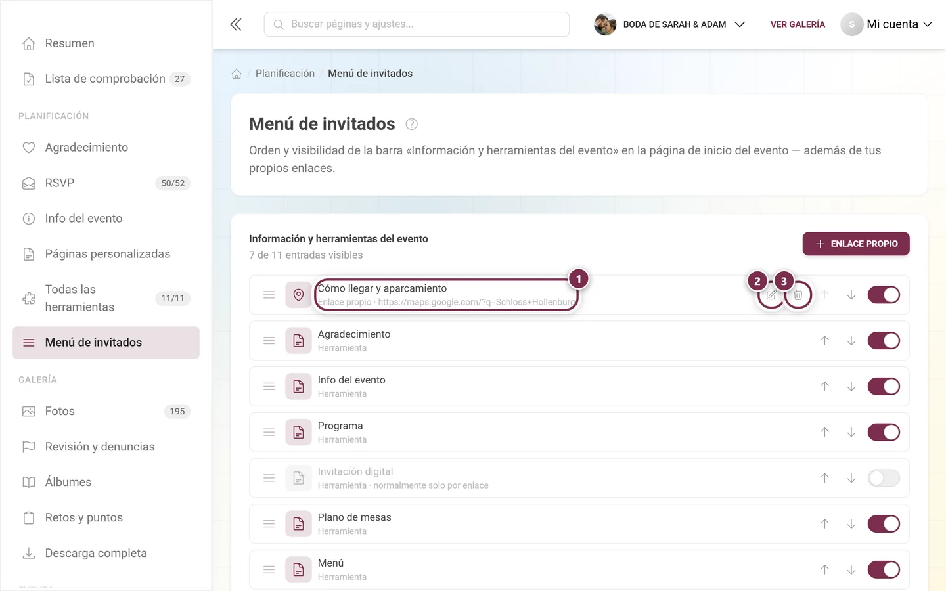Open Revisión y denuncias section
Screen dimensions: 946x591
pyautogui.click(x=106, y=447)
